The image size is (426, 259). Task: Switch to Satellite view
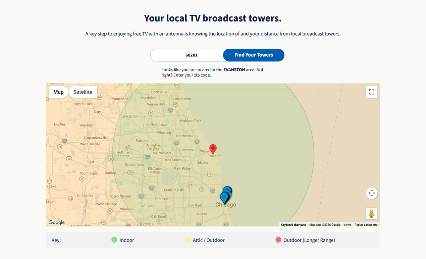tap(83, 92)
